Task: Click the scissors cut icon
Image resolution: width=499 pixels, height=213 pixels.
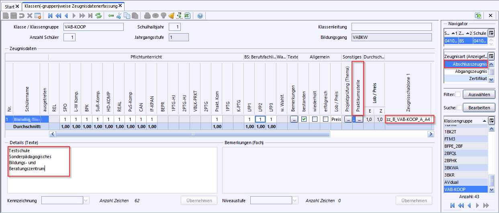Action: pyautogui.click(x=119, y=16)
